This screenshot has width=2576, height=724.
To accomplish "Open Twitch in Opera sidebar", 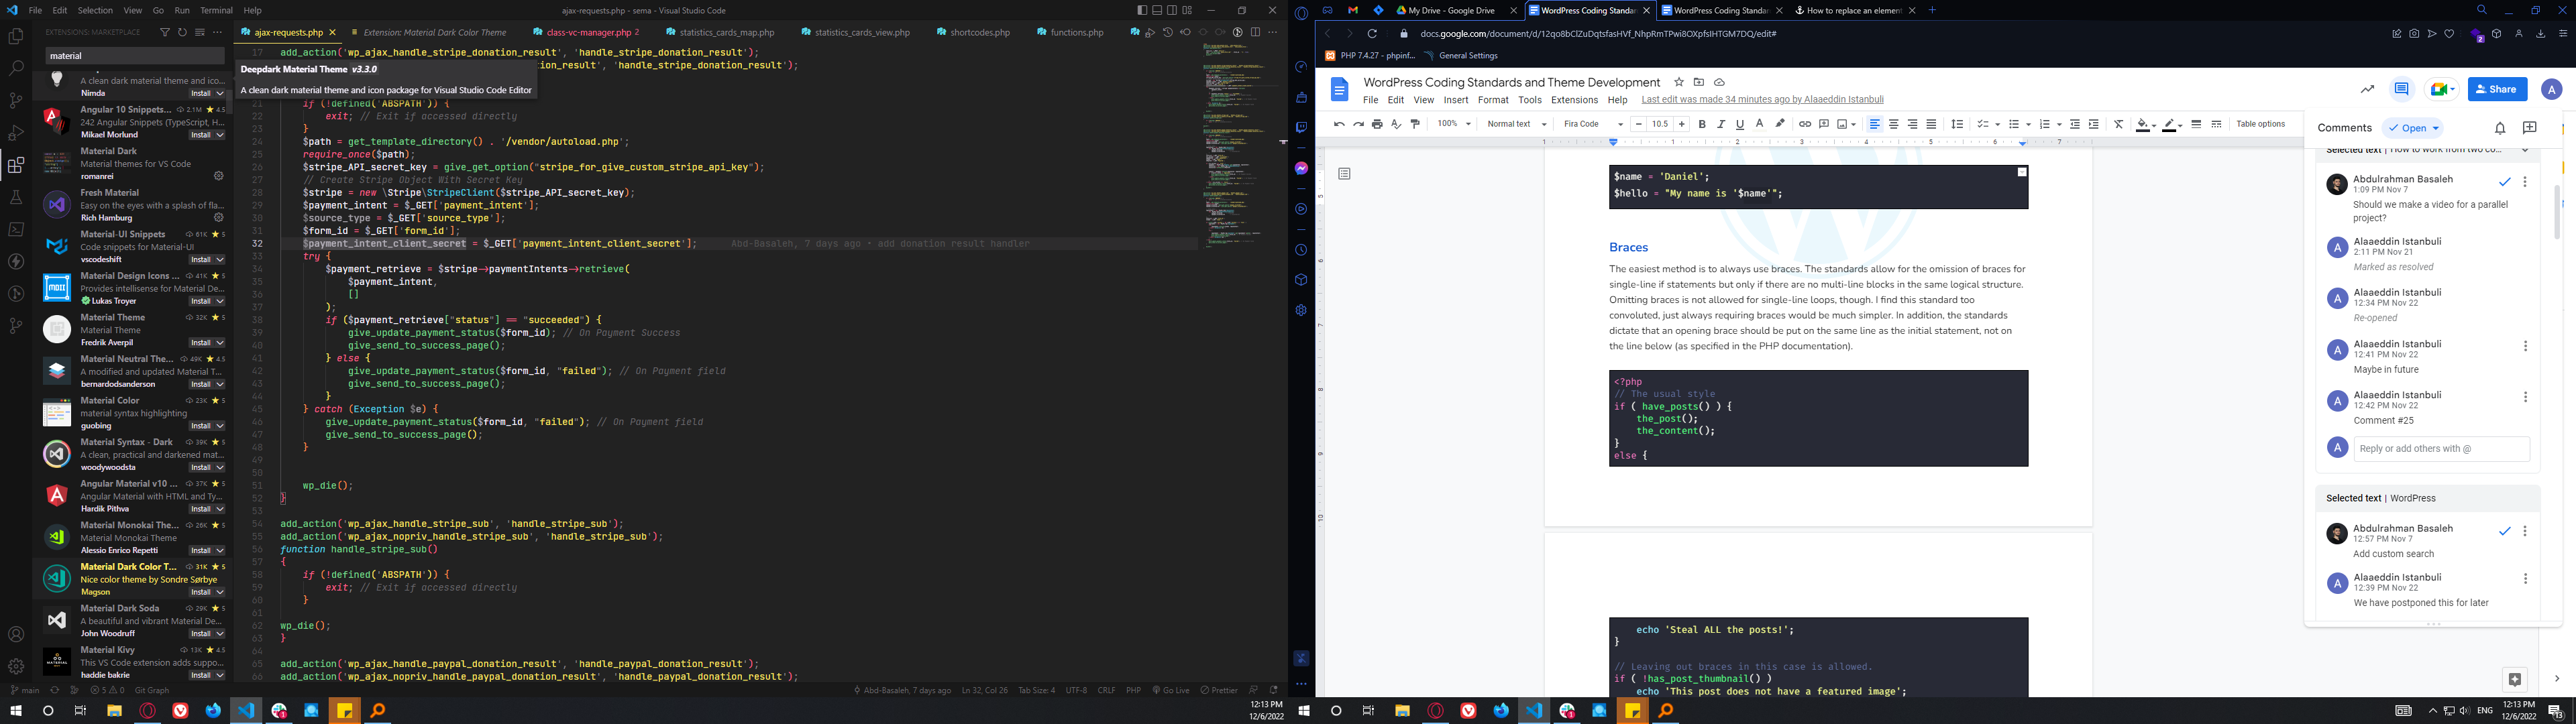I will (x=1301, y=127).
